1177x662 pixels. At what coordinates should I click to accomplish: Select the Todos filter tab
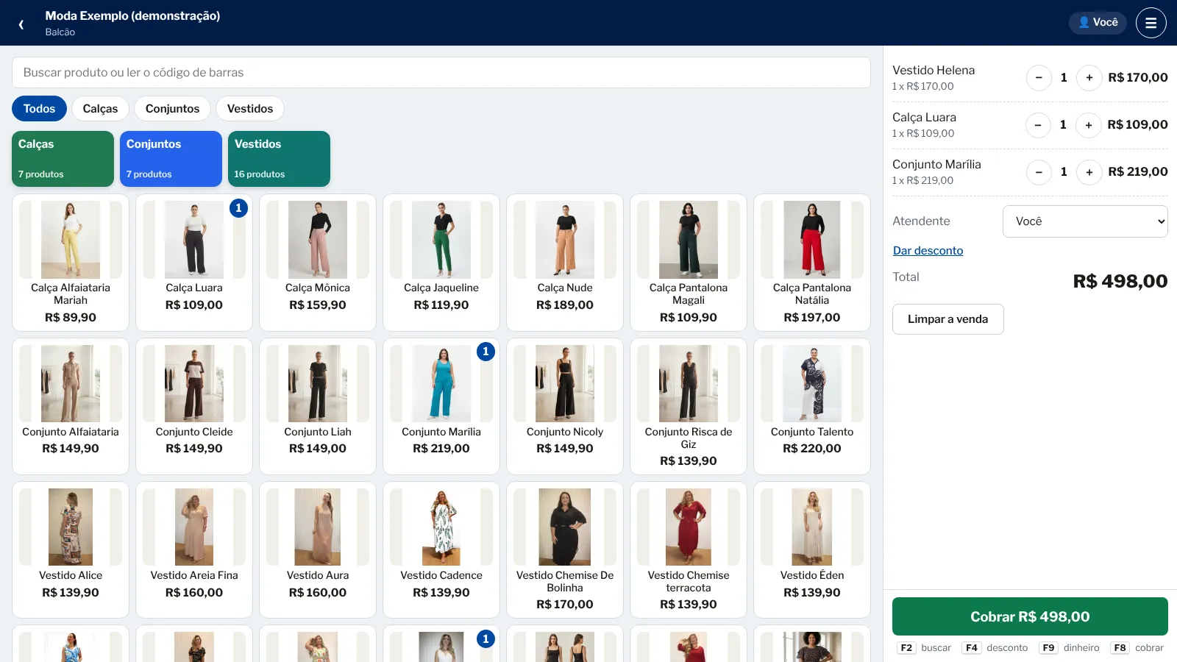tap(39, 109)
